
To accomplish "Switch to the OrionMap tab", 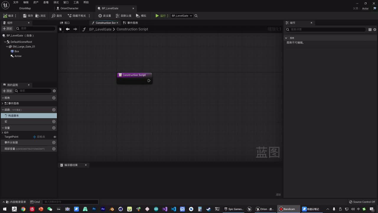I will [25, 8].
